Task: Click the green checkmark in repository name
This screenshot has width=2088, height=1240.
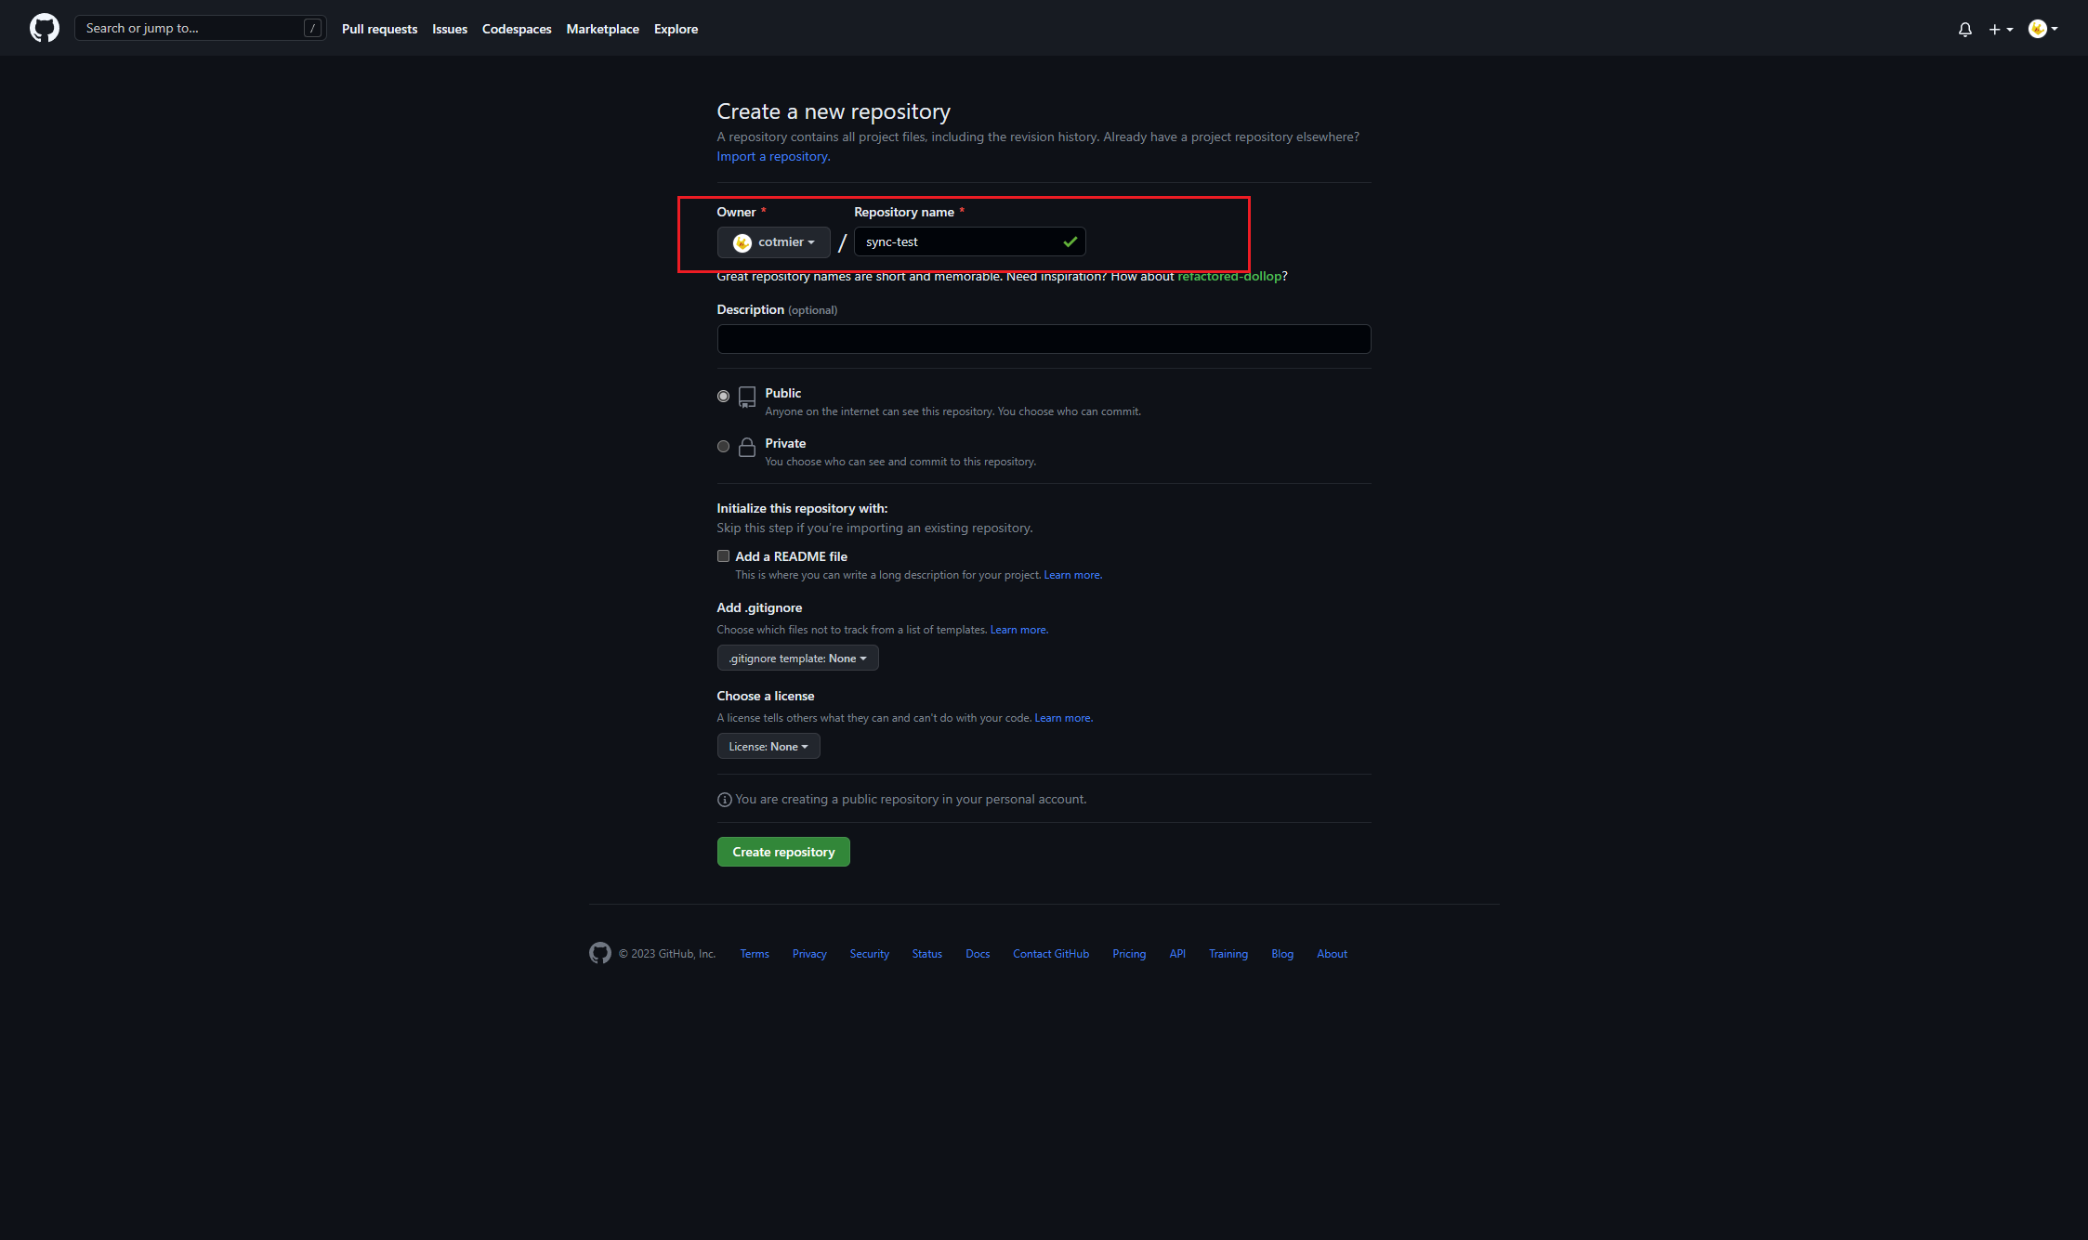Action: [1070, 241]
